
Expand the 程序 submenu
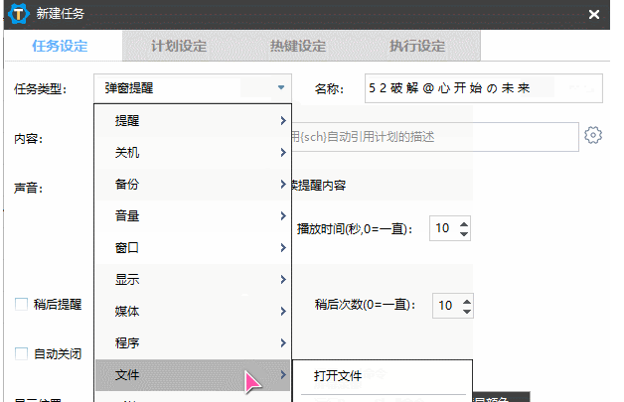coord(194,342)
